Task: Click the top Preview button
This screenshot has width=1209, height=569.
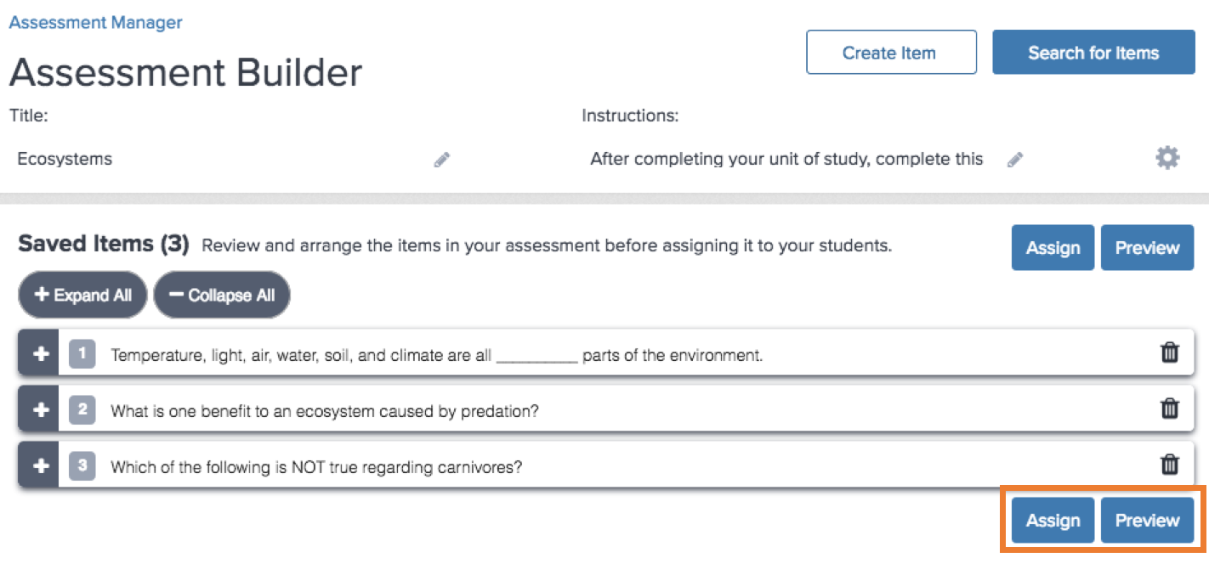Action: coord(1147,248)
